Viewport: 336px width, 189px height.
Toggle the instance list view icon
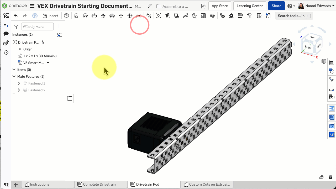59,27
